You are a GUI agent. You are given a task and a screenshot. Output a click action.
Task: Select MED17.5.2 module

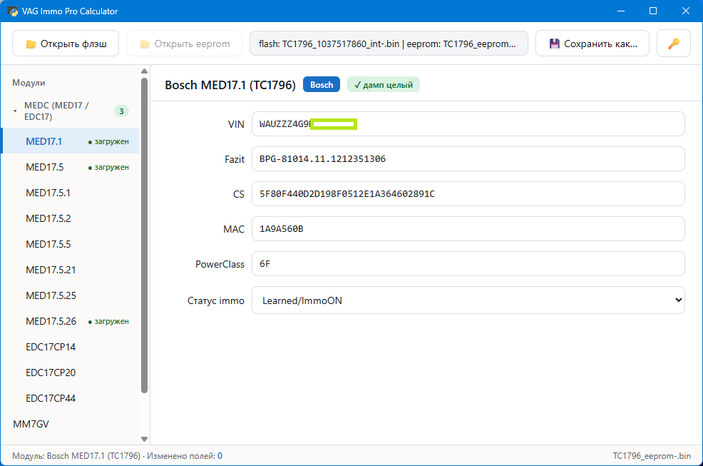pyautogui.click(x=69, y=218)
